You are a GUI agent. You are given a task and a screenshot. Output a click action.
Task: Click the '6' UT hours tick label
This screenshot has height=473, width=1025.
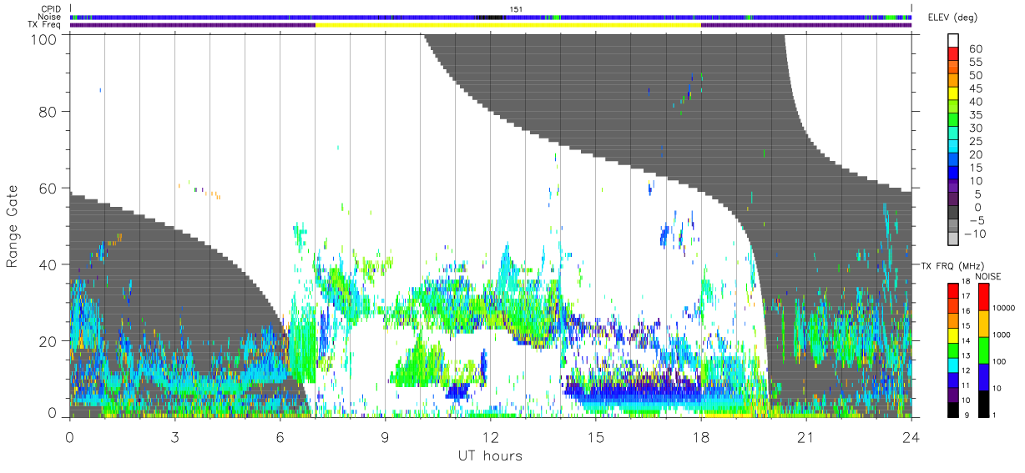280,437
